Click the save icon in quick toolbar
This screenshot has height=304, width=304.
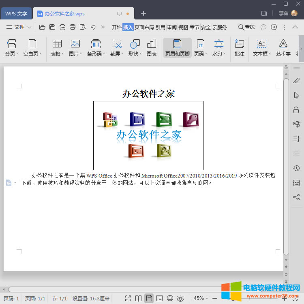coord(52,27)
